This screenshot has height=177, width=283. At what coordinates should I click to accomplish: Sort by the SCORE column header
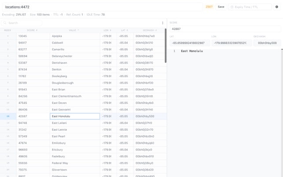tap(32, 30)
